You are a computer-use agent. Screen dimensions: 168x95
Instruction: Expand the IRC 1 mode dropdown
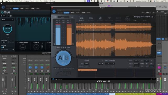click(x=8, y=20)
